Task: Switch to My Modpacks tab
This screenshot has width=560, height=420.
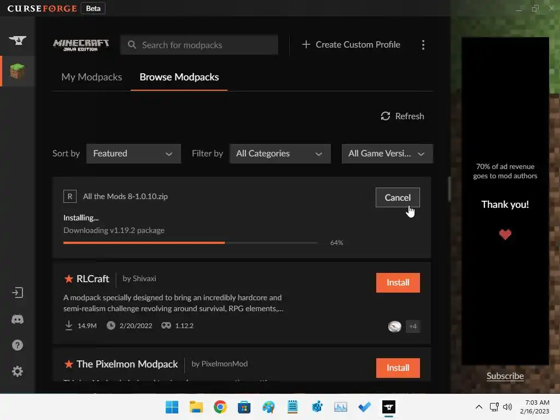Action: pos(91,77)
